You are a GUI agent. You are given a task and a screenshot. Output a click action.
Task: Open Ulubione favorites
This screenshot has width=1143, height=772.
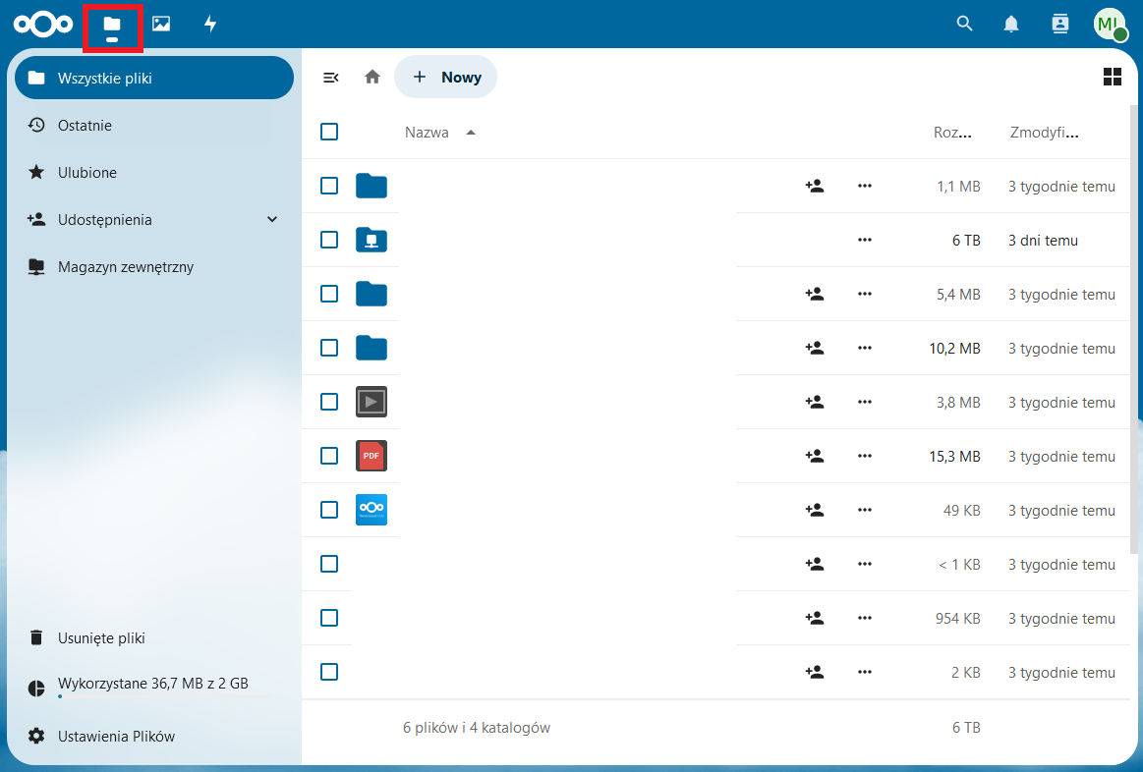[154, 173]
